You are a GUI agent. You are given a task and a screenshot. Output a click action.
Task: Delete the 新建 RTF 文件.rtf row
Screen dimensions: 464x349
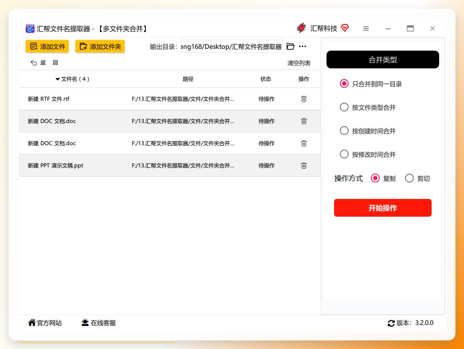pyautogui.click(x=303, y=99)
